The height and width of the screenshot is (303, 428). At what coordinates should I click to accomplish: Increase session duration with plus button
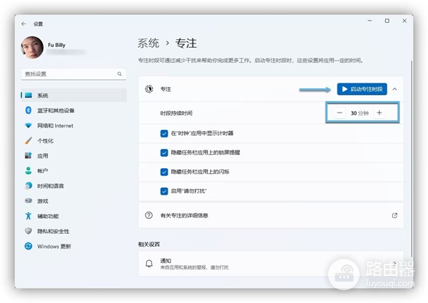[x=379, y=113]
